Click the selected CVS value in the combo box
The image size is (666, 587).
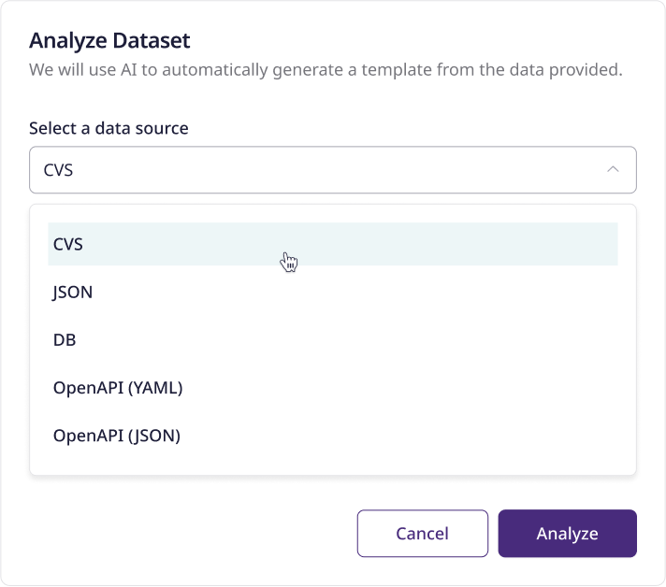click(58, 170)
